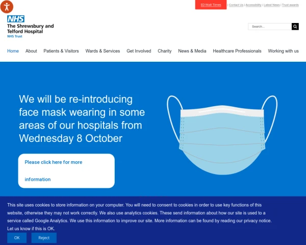
Task: Click Please click here for more information
Action: tap(66, 171)
